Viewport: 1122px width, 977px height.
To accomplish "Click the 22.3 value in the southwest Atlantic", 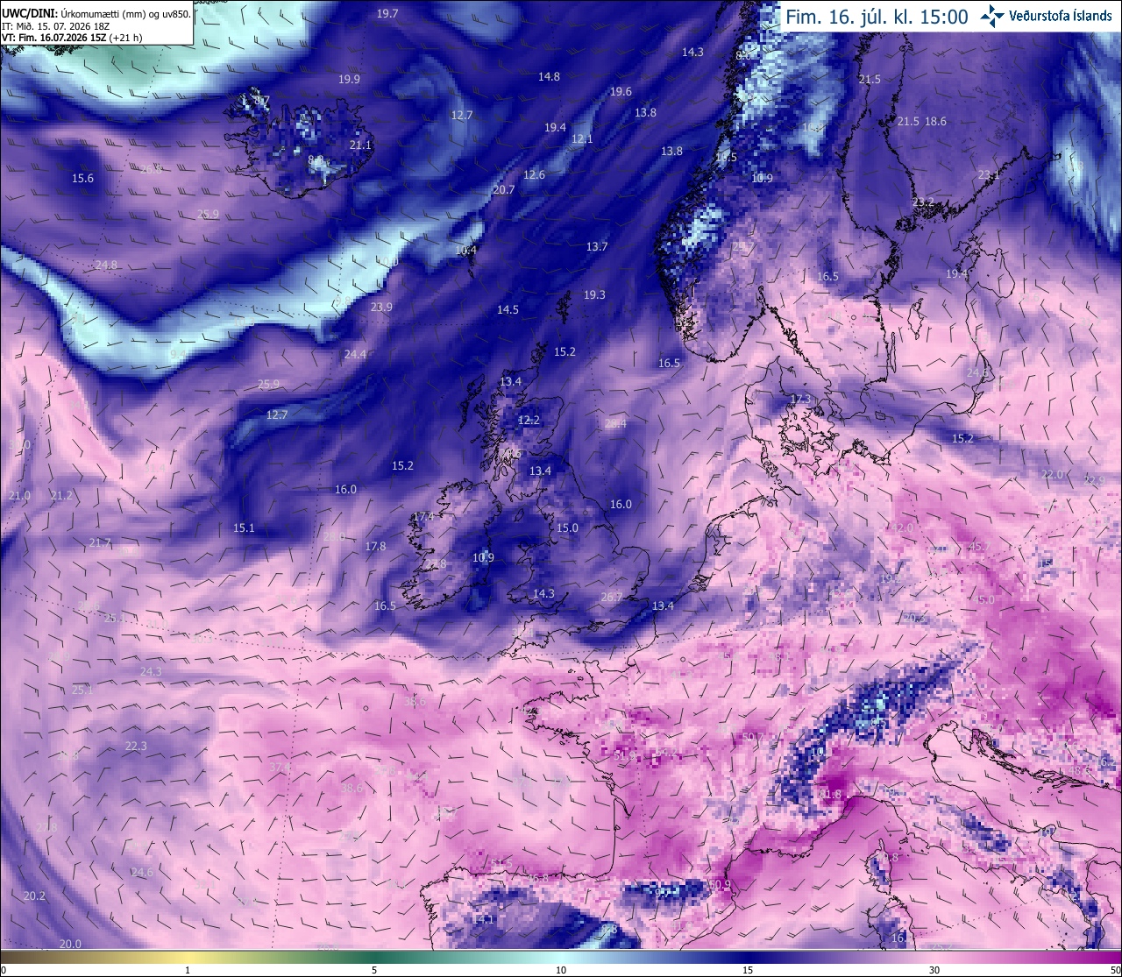I will pyautogui.click(x=136, y=747).
